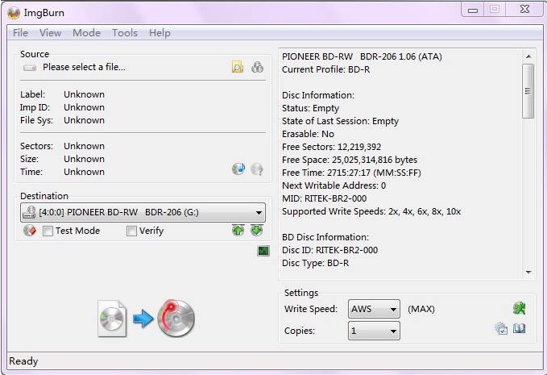This screenshot has height=375, width=547.
Task: Close the ImgBurn window
Action: 524,10
